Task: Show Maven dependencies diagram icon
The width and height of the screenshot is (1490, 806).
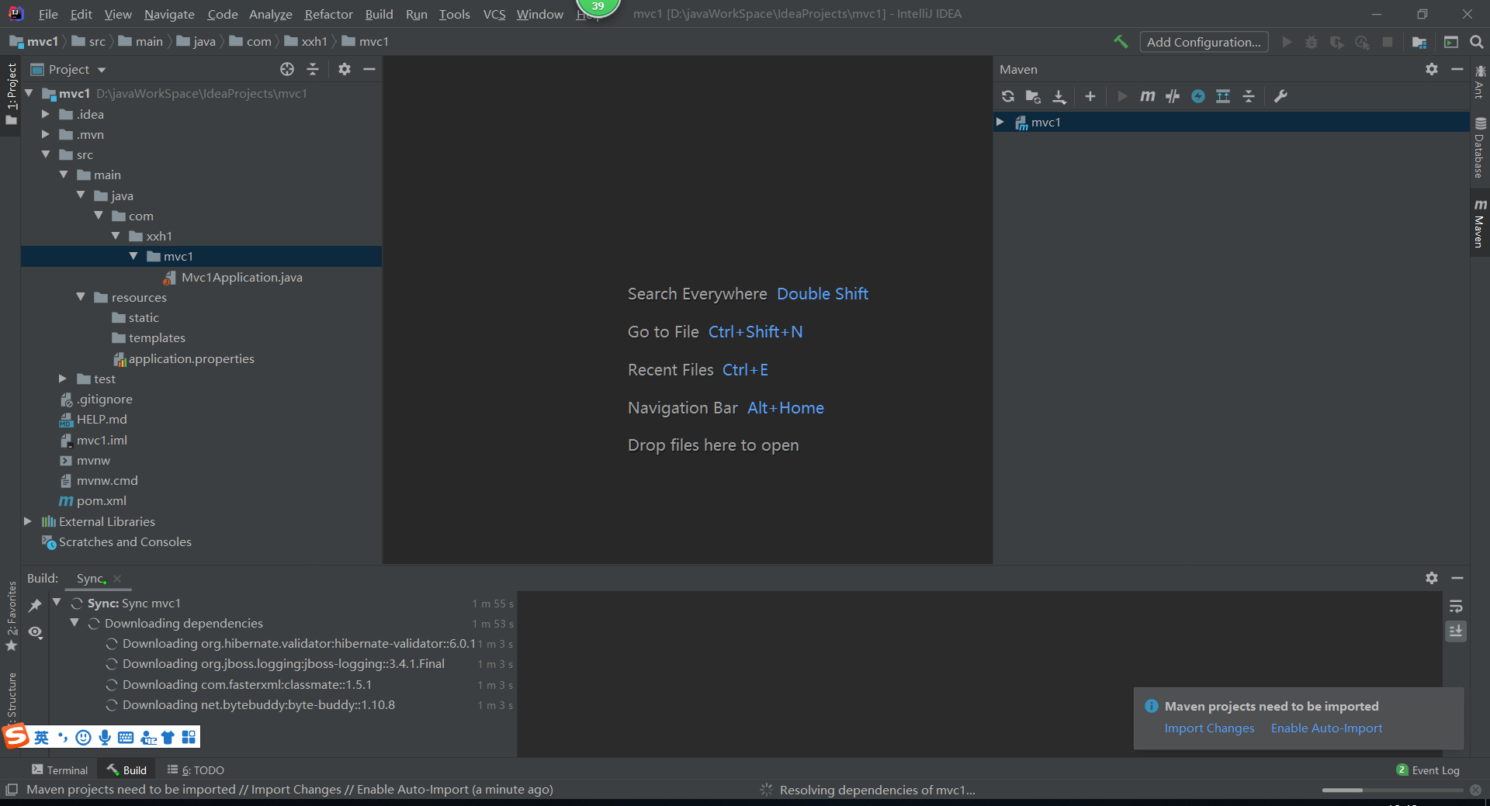Action: click(1223, 96)
